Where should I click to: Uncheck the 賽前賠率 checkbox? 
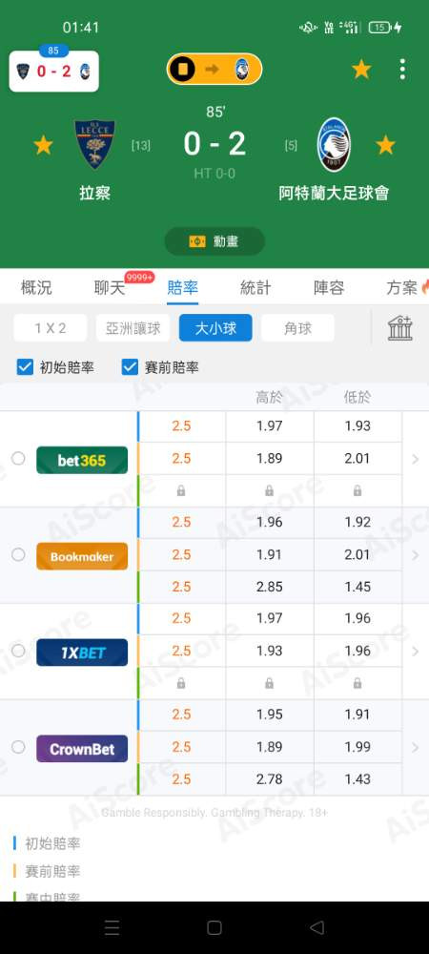pyautogui.click(x=130, y=367)
